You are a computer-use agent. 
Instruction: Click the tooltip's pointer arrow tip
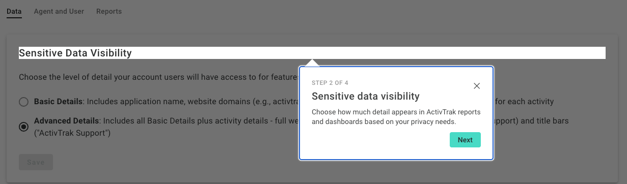coord(312,61)
